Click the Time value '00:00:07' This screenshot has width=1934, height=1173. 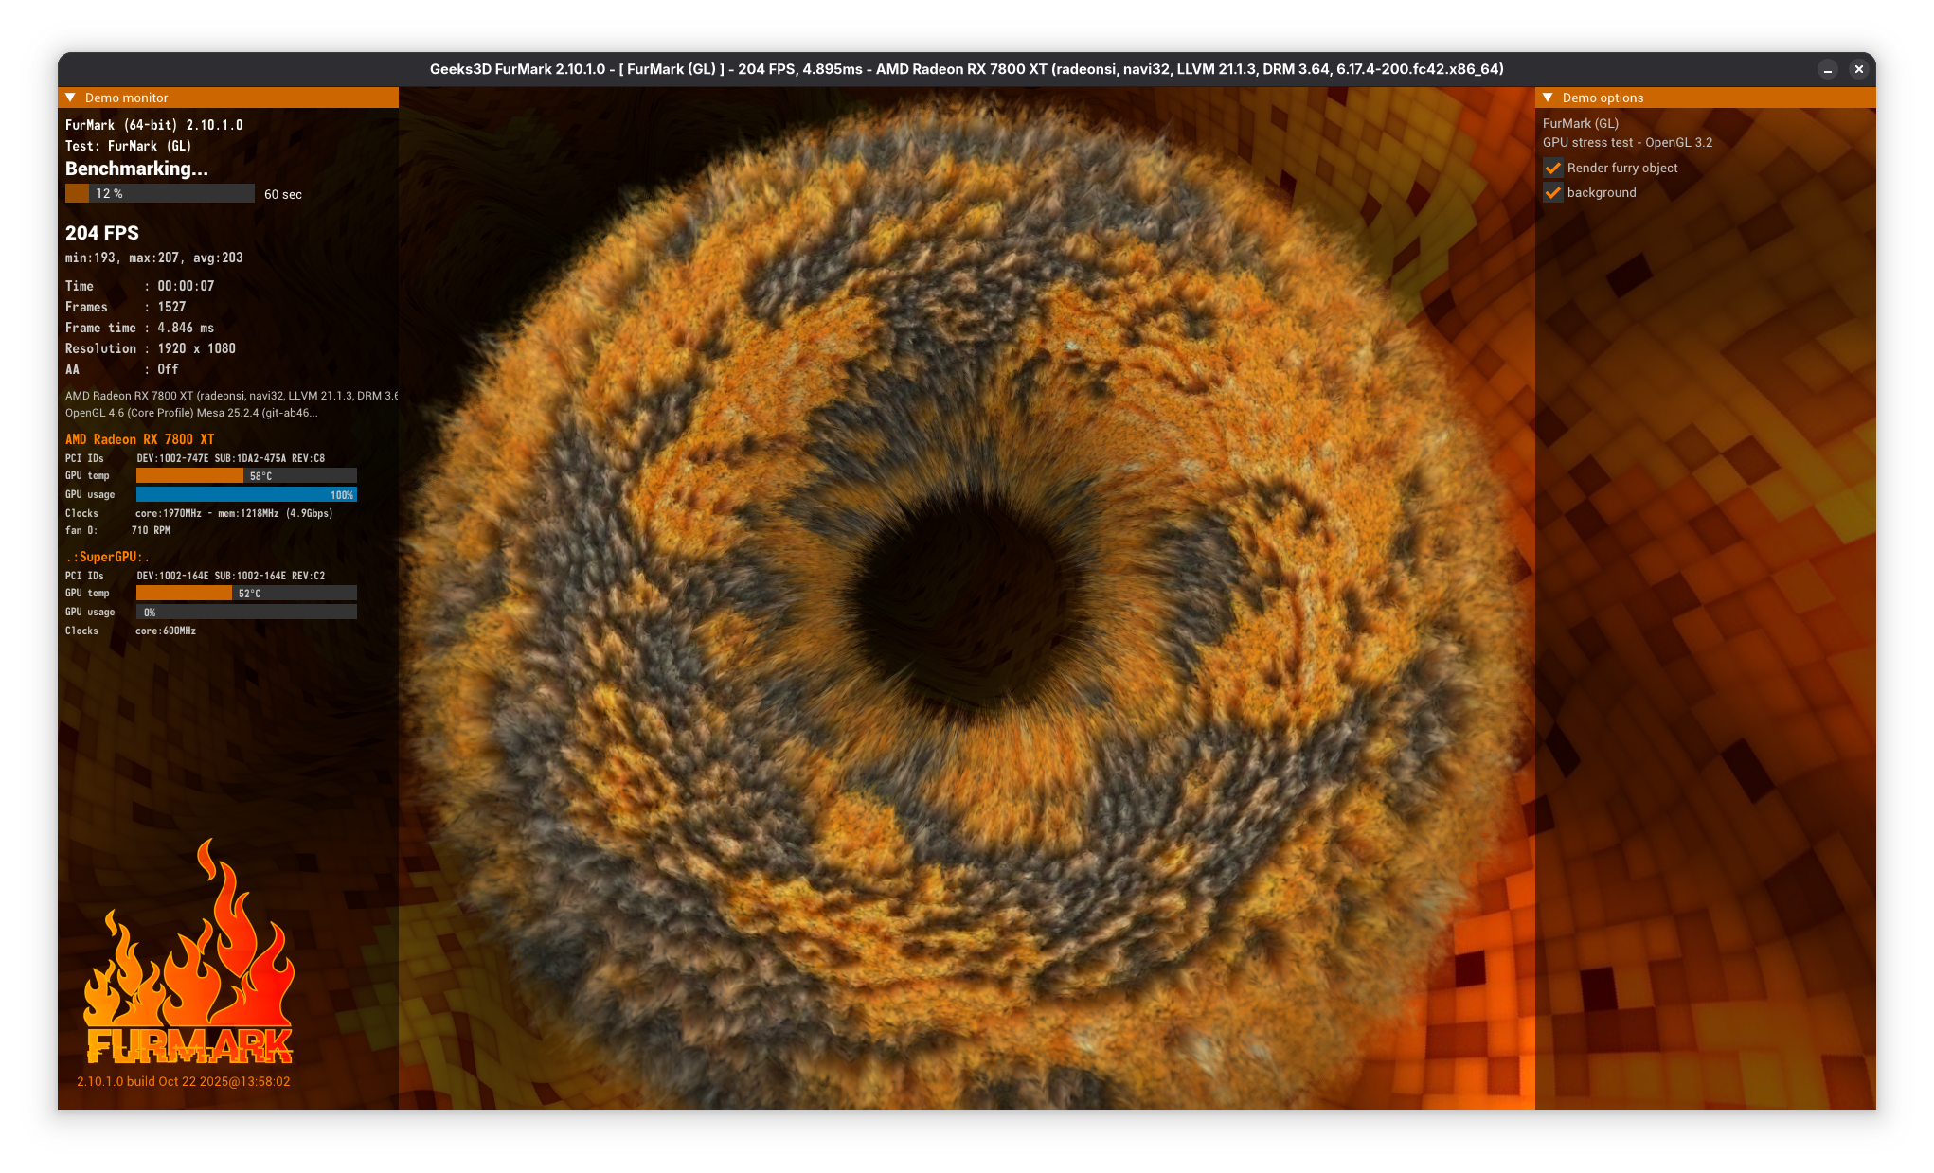point(186,286)
